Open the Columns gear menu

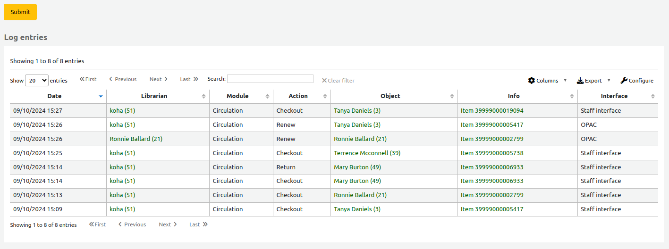pyautogui.click(x=532, y=81)
